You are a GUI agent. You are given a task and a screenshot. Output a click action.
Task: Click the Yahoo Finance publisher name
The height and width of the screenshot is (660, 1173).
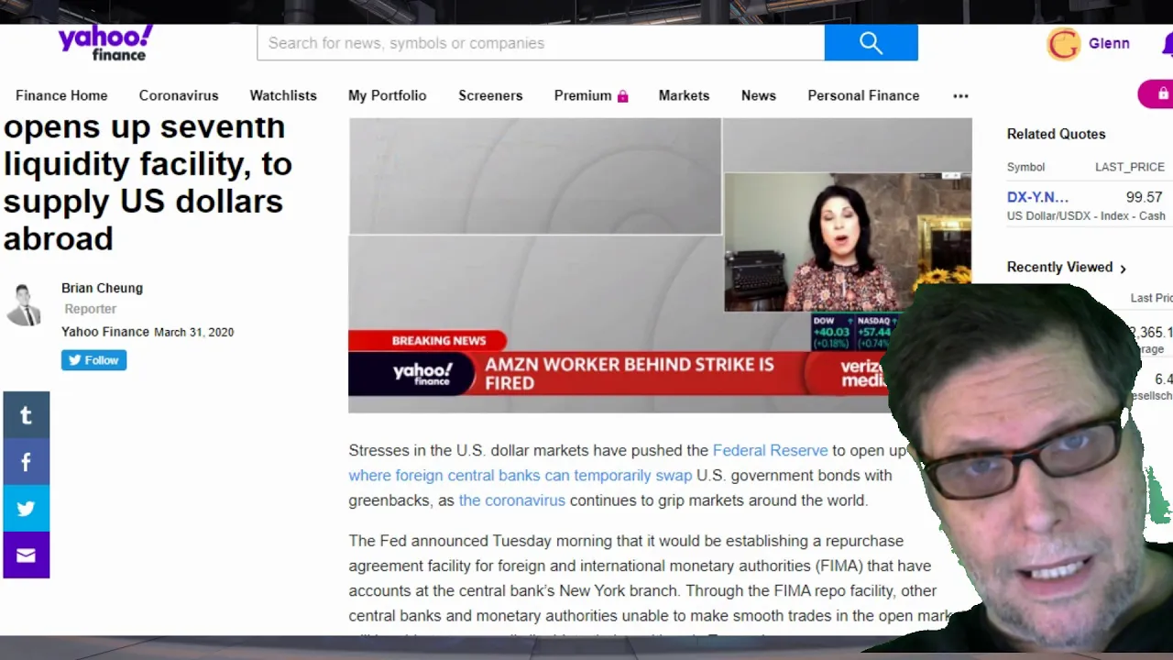[x=104, y=332]
